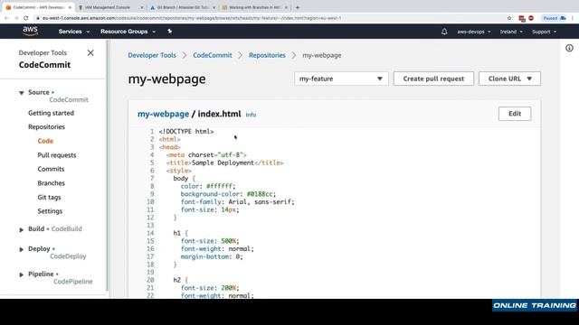This screenshot has height=325, width=579.
Task: Click the Info link beside index.html
Action: coord(252,115)
